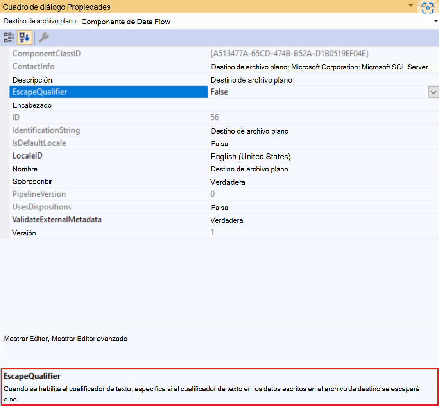Click the Falsa value for IsDefaultLocale
Viewport: 439px width, 406px height.
220,144
